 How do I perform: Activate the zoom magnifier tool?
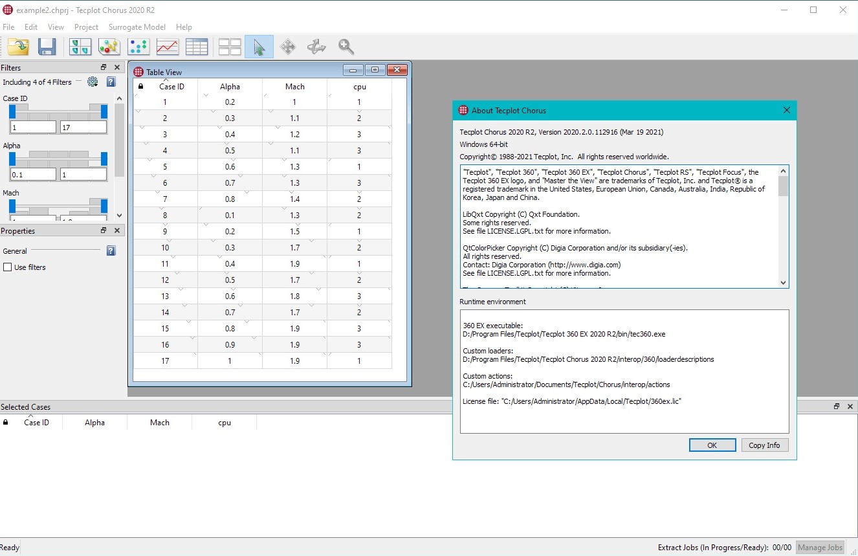346,47
